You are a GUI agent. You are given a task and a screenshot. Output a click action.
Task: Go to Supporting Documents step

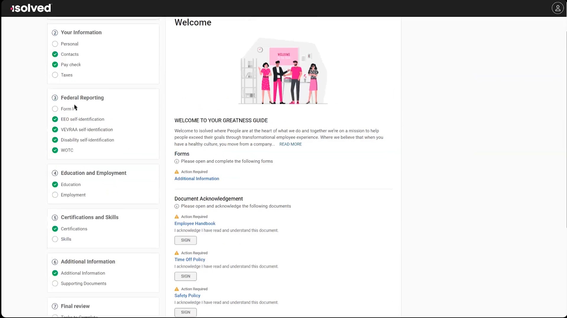pos(83,284)
